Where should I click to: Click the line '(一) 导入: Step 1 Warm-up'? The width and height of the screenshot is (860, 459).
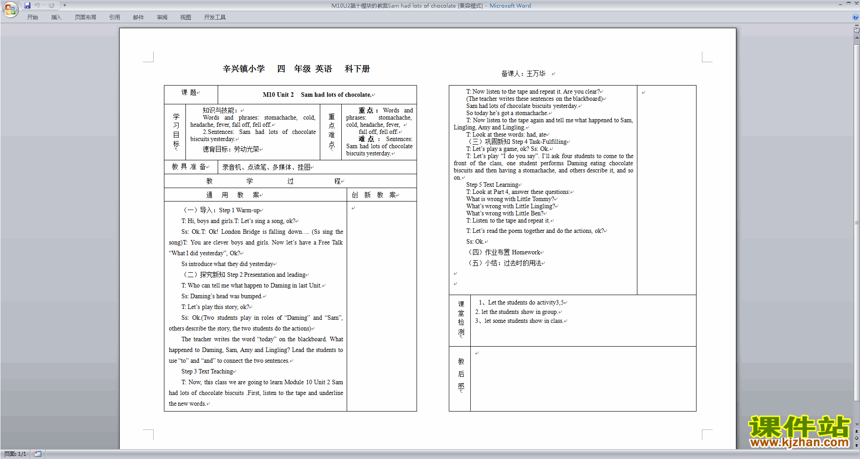coord(221,210)
